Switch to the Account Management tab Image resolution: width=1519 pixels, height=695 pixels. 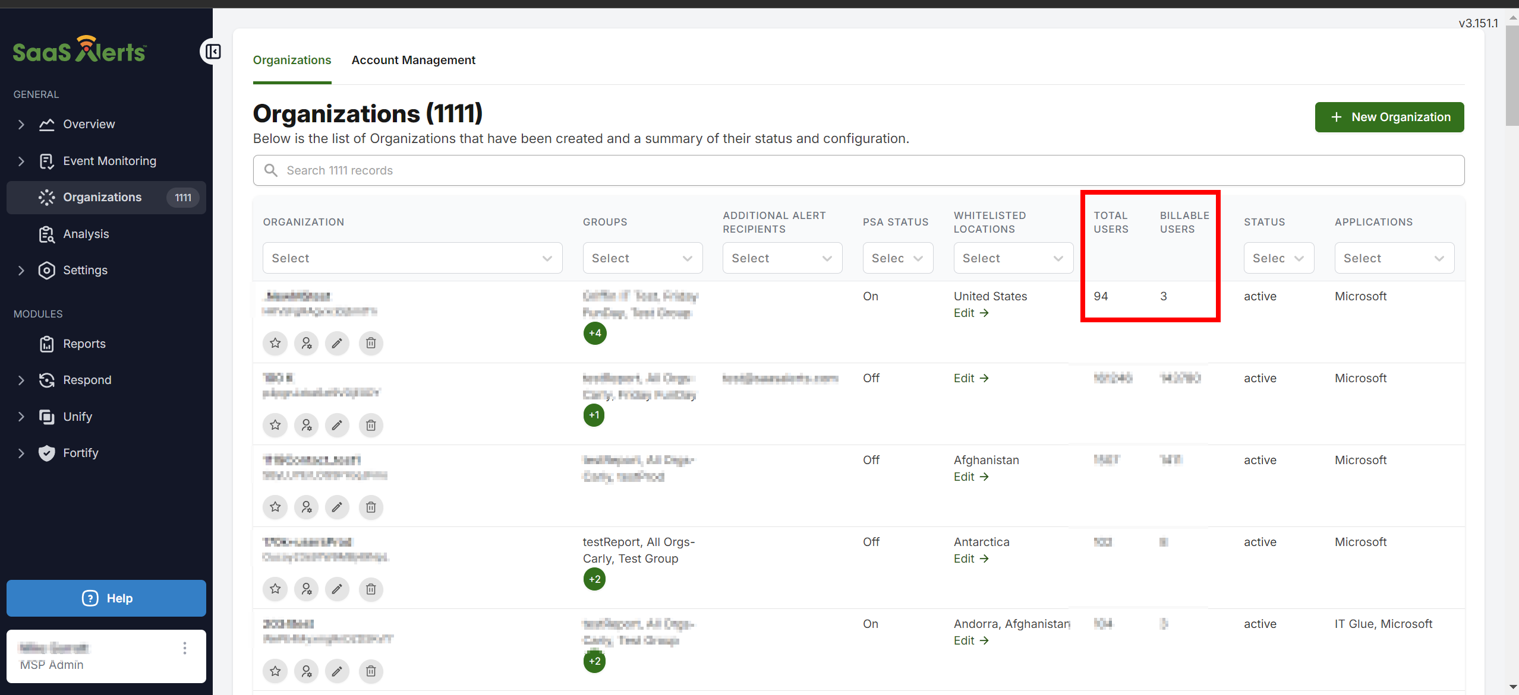click(x=413, y=60)
